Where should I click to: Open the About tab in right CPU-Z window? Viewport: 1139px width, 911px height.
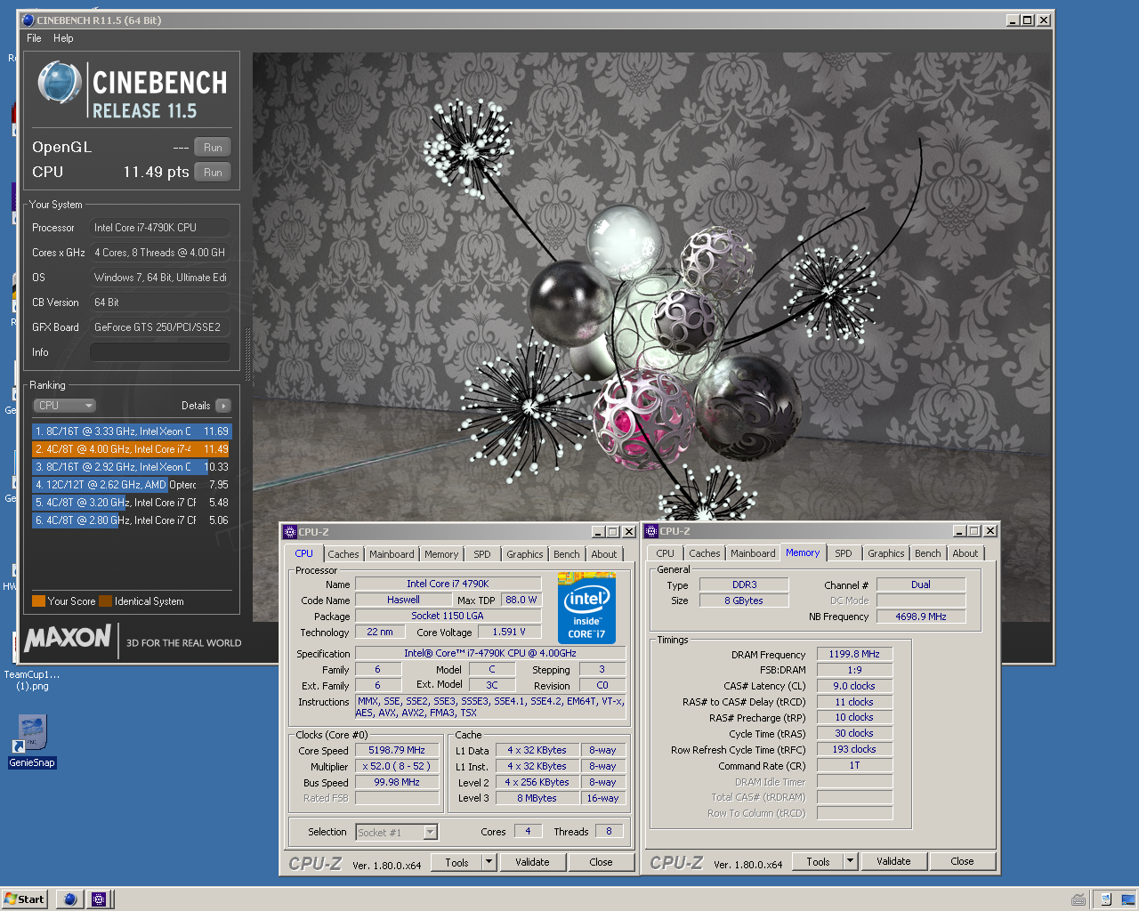coord(965,553)
